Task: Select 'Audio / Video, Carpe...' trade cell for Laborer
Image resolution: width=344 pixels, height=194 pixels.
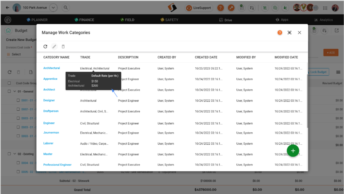Action: pyautogui.click(x=94, y=144)
